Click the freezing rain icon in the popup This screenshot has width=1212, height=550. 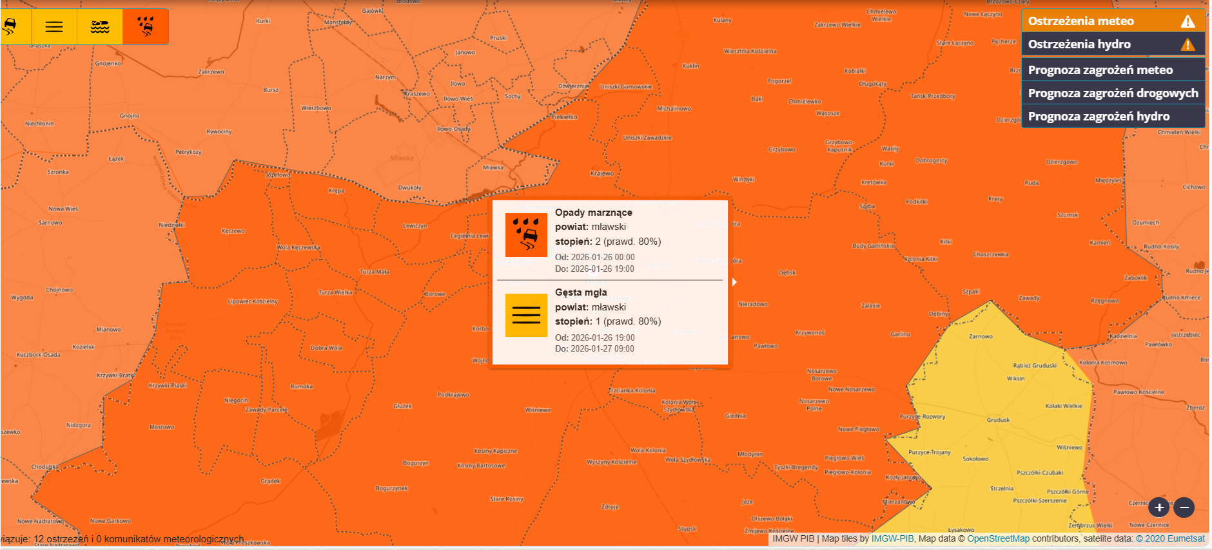tap(526, 235)
